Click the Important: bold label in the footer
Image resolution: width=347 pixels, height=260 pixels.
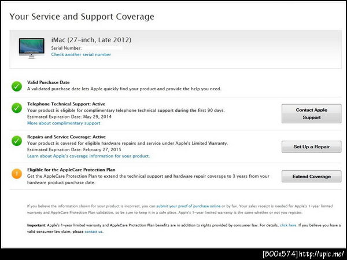click(x=36, y=225)
